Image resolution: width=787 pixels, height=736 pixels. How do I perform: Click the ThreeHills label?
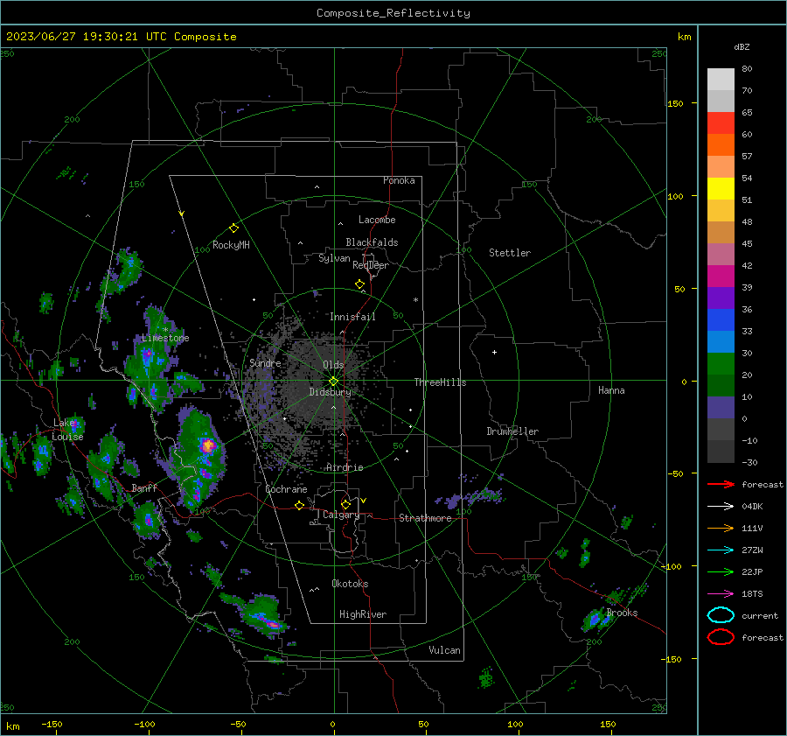440,382
